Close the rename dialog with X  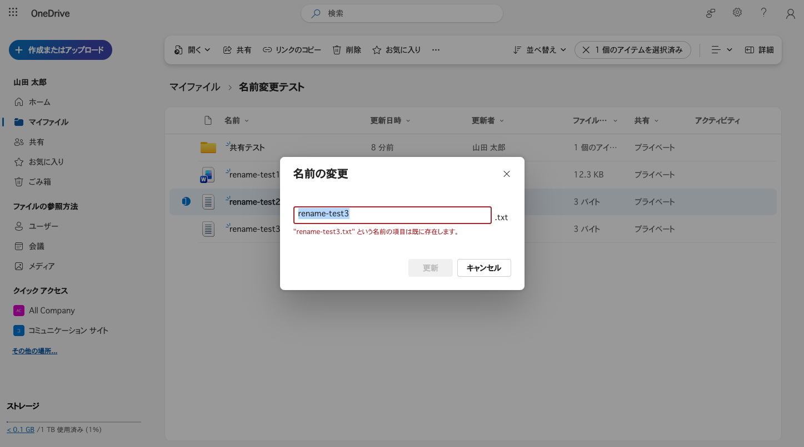[x=507, y=174]
